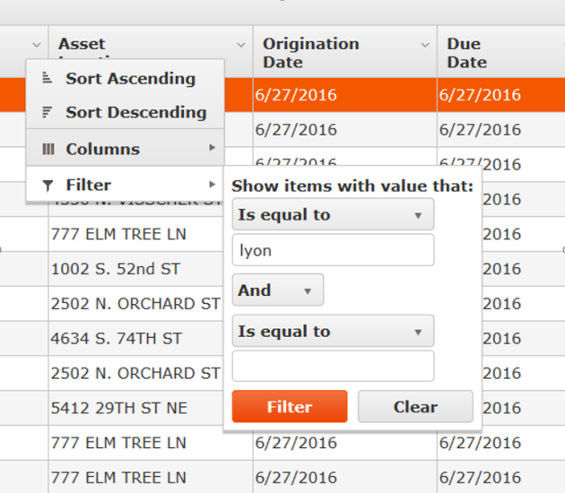565x493 pixels.
Task: Expand the second 'Is equal to' operator dropdown
Action: 418,332
